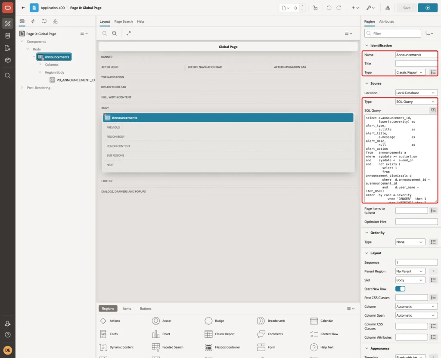Collapse the Identification section
The width and height of the screenshot is (441, 358).
(366, 46)
